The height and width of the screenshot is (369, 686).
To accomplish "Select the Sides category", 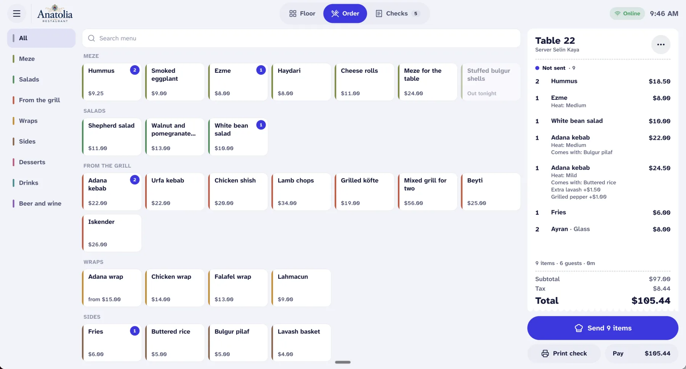I will (41, 141).
